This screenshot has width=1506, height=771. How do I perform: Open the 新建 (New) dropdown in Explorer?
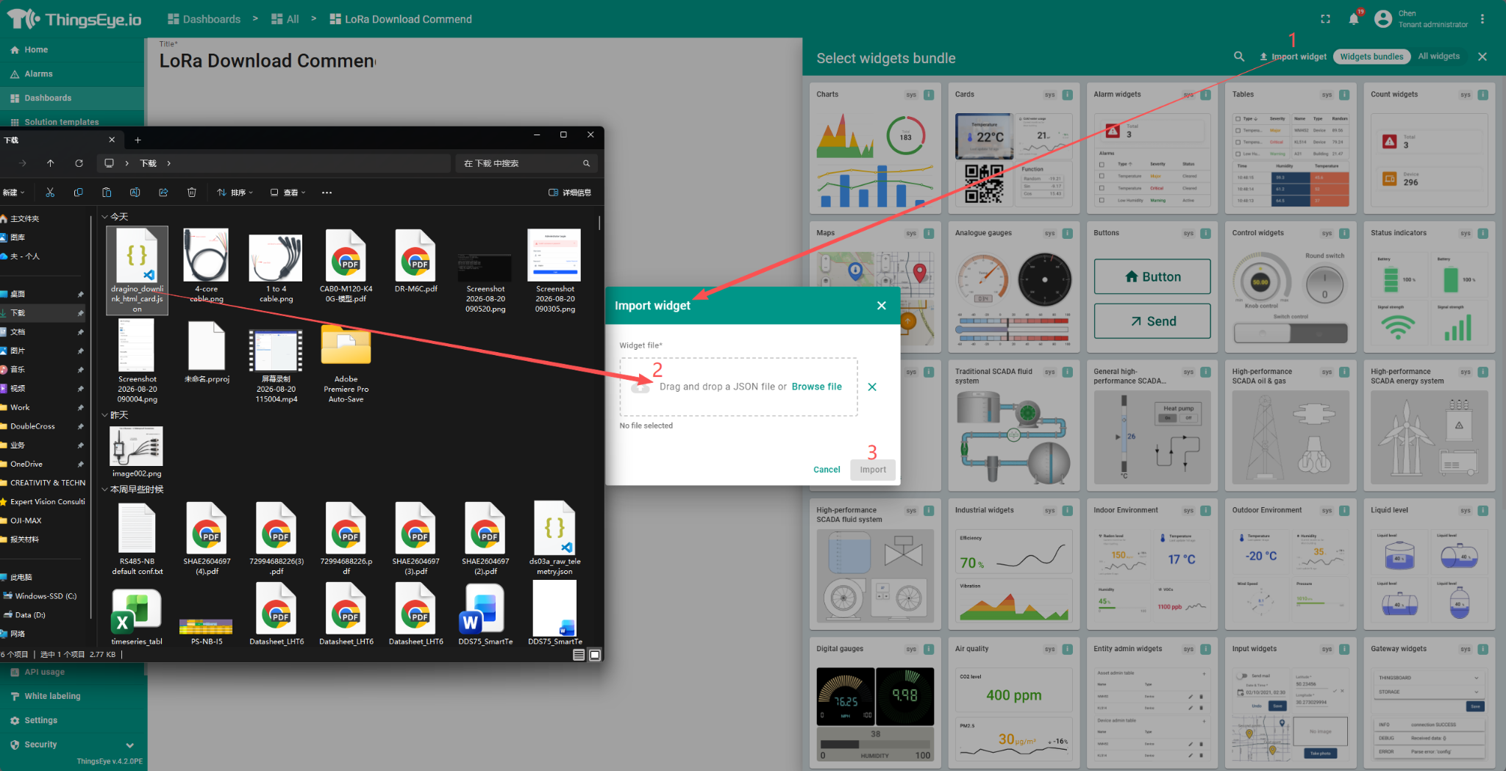[x=13, y=193]
